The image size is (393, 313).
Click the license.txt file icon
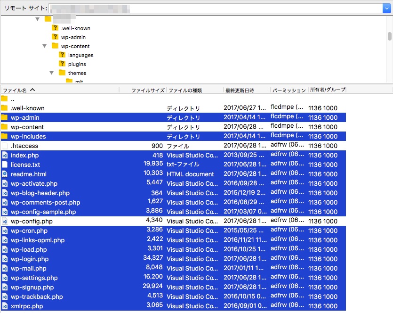tap(5, 165)
